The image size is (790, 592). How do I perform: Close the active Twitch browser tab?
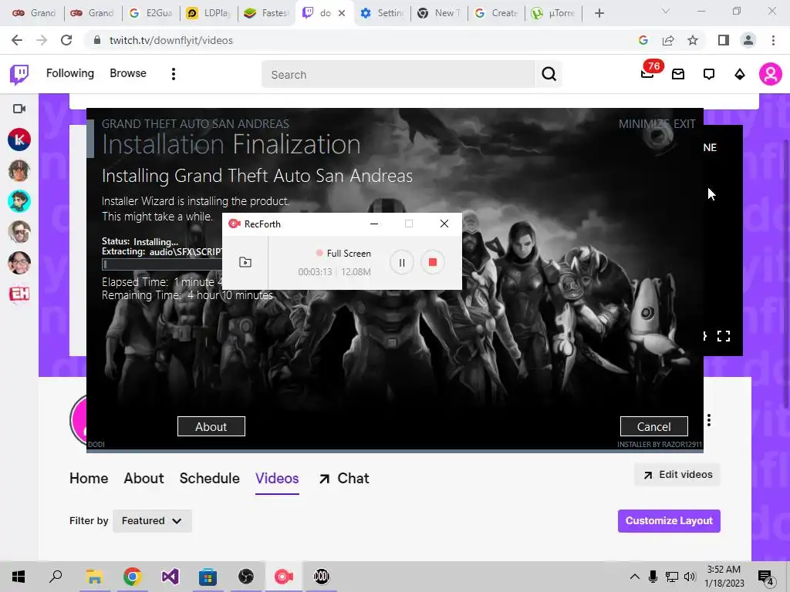[x=342, y=13]
